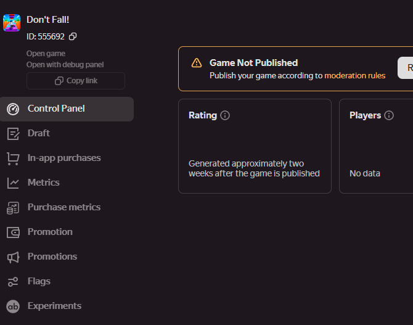Click the Copy link button
Viewport: 413px width, 325px height.
click(76, 81)
